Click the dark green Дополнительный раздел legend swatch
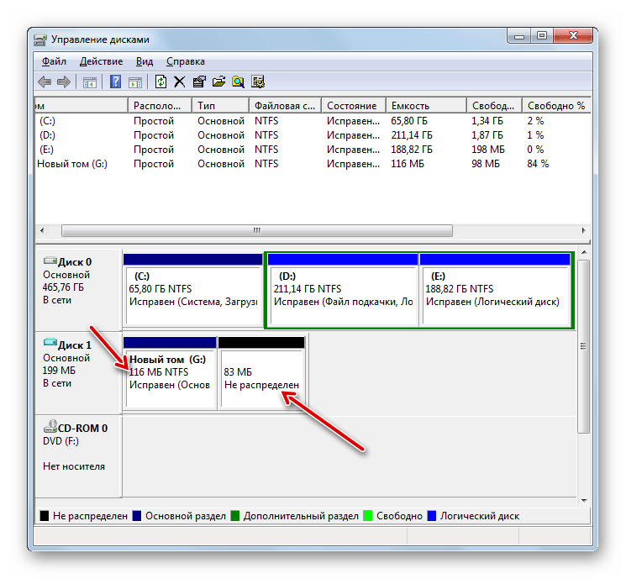The height and width of the screenshot is (579, 626). point(235,516)
